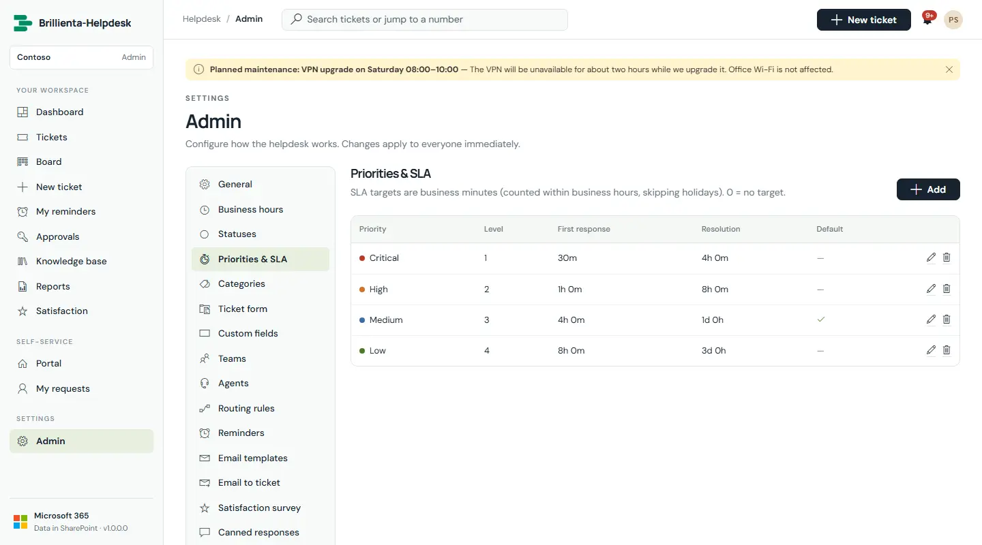Viewport: 982px width, 545px height.
Task: Open the Statuses settings
Action: pyautogui.click(x=261, y=234)
